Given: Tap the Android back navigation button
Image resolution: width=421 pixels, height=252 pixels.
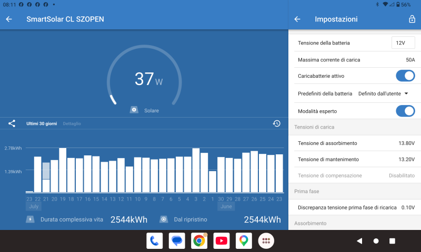Looking at the screenshot, I should tap(359, 241).
